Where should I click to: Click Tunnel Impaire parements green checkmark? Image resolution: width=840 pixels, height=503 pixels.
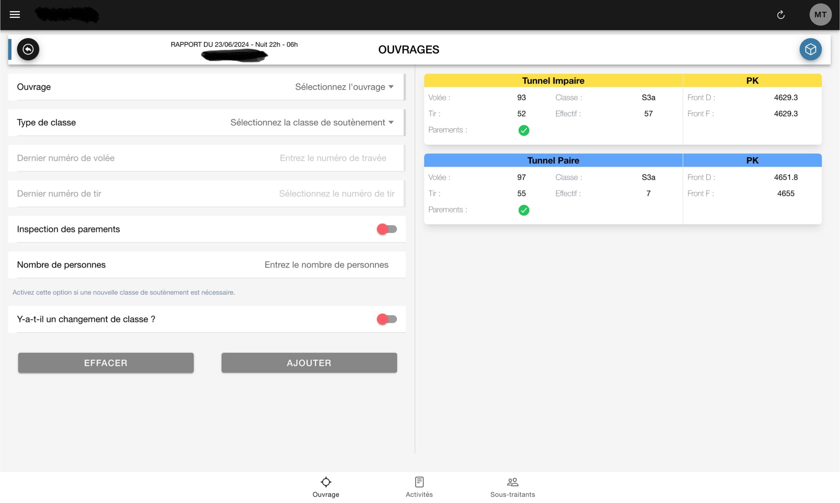[524, 130]
